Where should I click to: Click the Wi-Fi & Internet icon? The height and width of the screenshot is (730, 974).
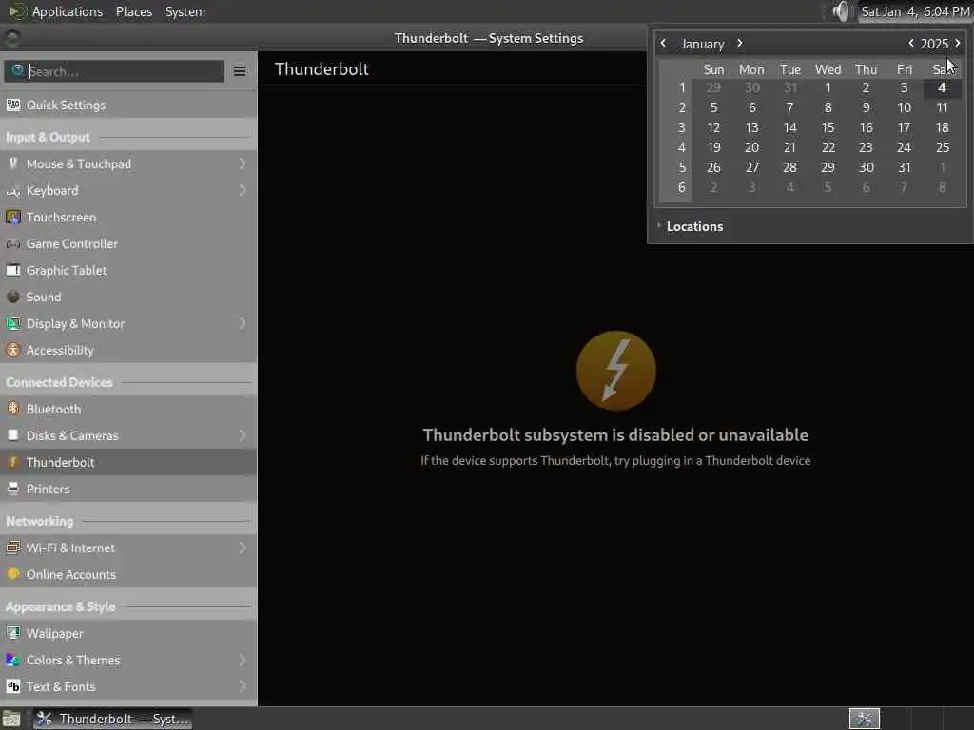(13, 548)
